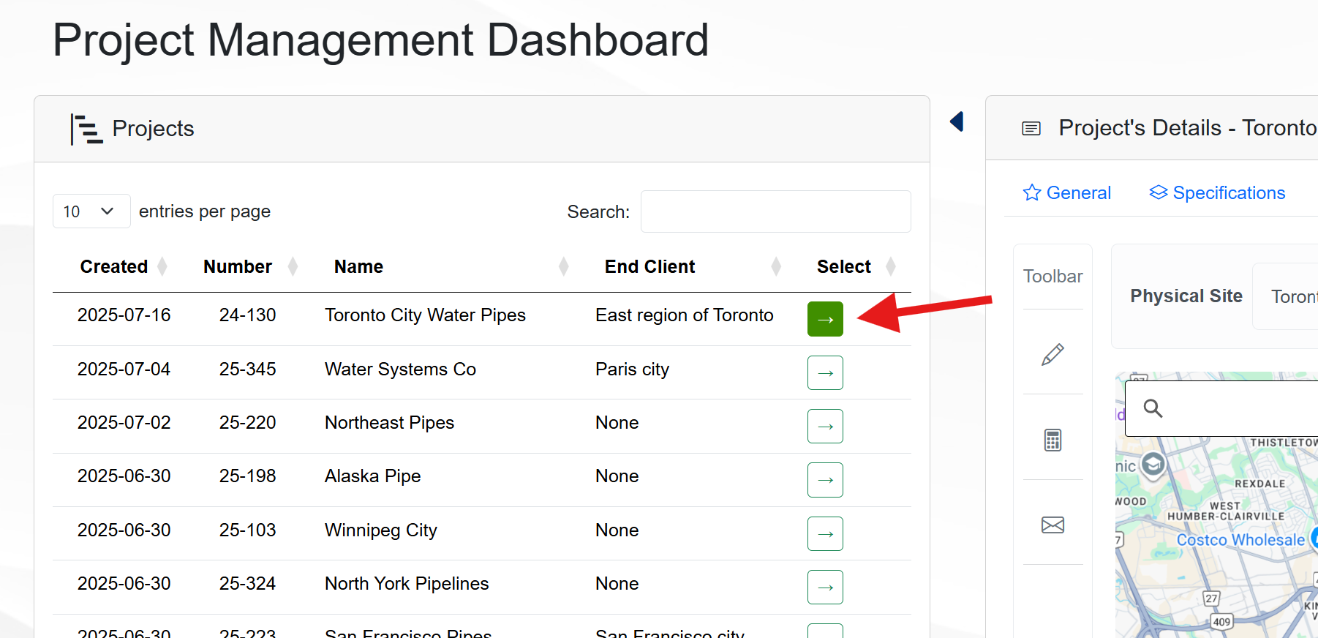Sort table by Created column
This screenshot has height=638, width=1318.
click(115, 267)
